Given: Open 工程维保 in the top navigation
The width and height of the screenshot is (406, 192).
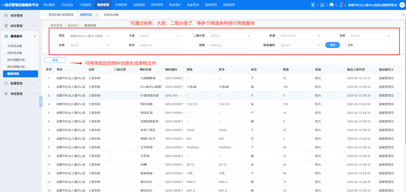Looking at the screenshot, I should pos(85,5).
